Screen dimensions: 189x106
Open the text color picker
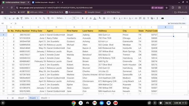pos(95,18)
